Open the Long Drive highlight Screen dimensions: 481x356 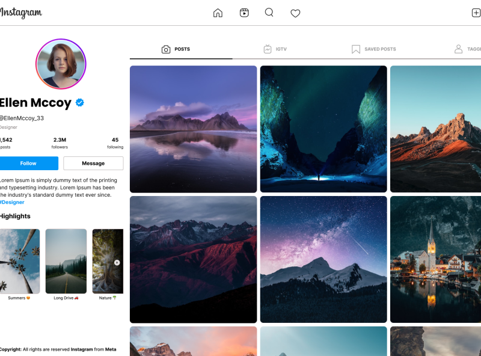66,261
